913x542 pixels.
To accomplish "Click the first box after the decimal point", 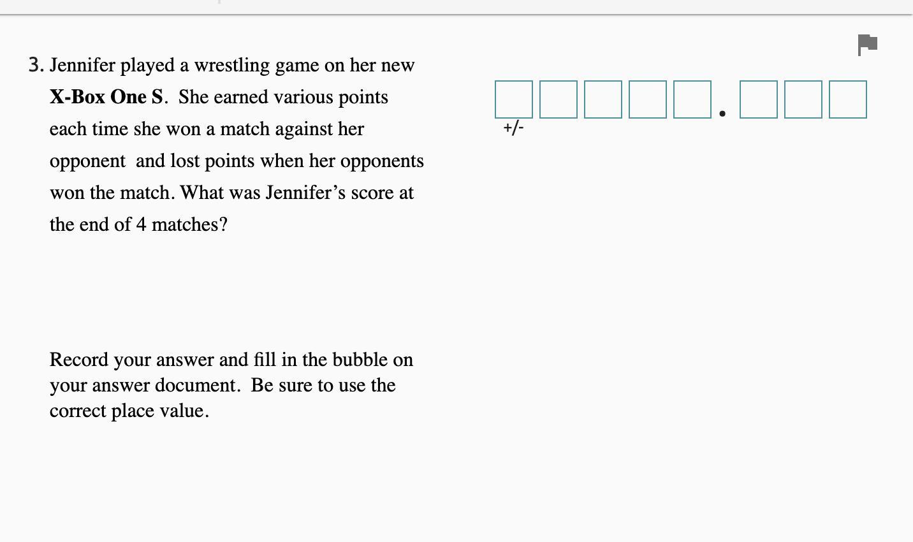I will click(x=759, y=99).
